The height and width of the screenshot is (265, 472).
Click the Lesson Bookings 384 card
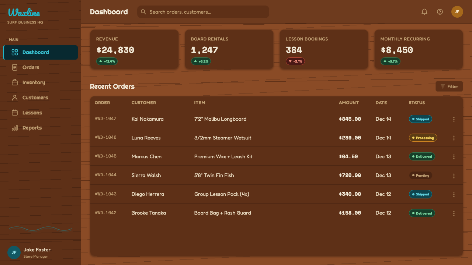point(324,49)
